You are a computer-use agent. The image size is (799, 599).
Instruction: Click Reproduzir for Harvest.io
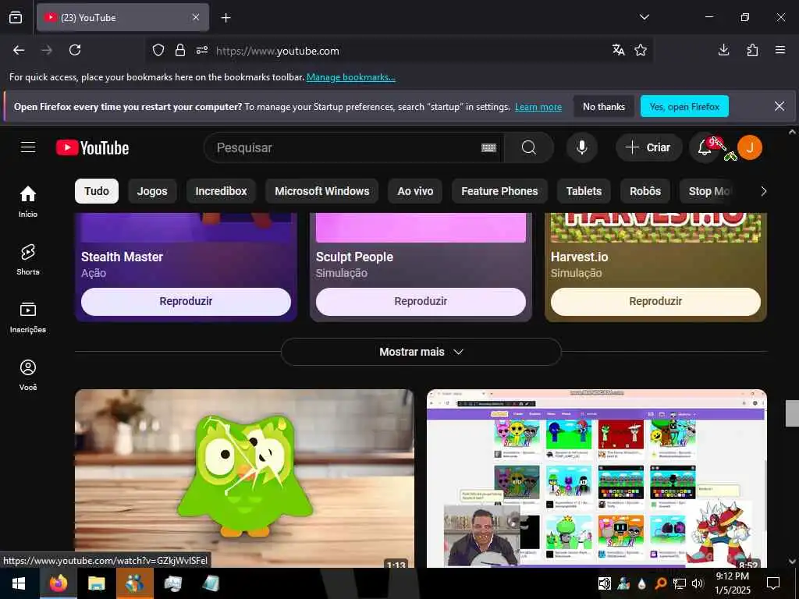655,302
